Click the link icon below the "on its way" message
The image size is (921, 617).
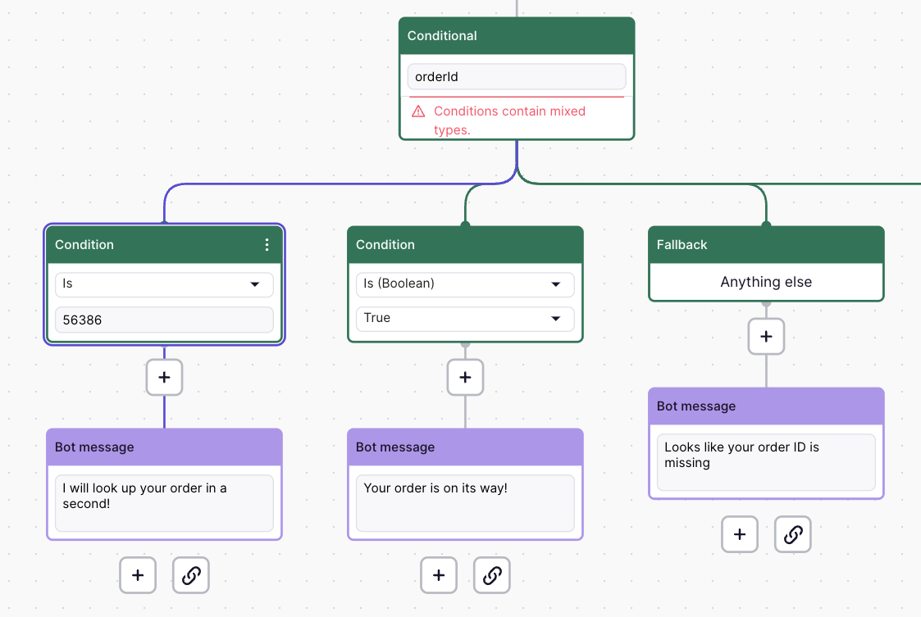(x=492, y=575)
